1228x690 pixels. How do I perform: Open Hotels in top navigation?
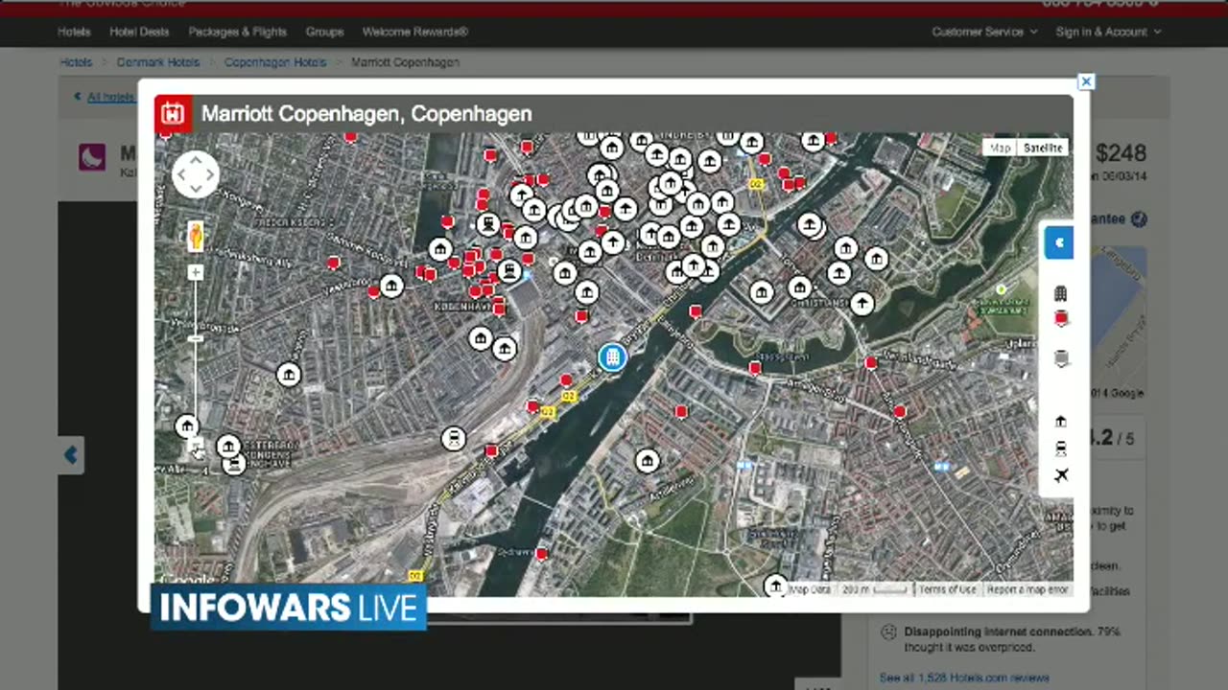pos(74,32)
